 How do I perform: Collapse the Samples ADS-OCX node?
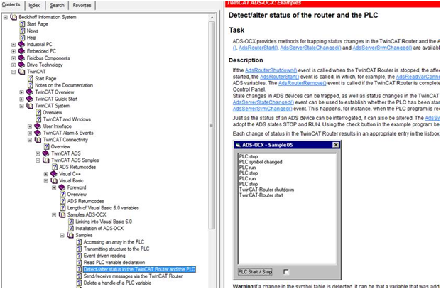click(x=54, y=214)
